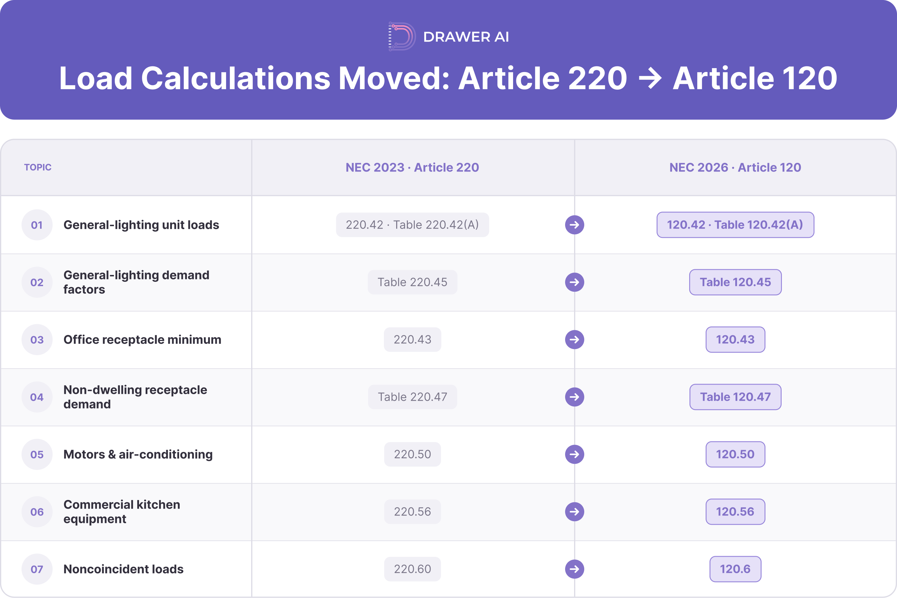Click the NEC 2023 · Article 220 header
This screenshot has height=598, width=897.
pyautogui.click(x=412, y=167)
